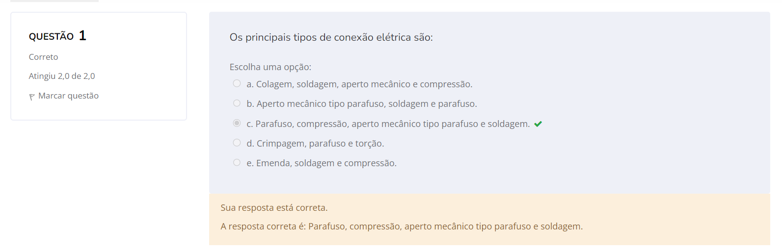Click answer text 'Emenda, soldagem e compressão'
The image size is (782, 252).
pyautogui.click(x=326, y=163)
